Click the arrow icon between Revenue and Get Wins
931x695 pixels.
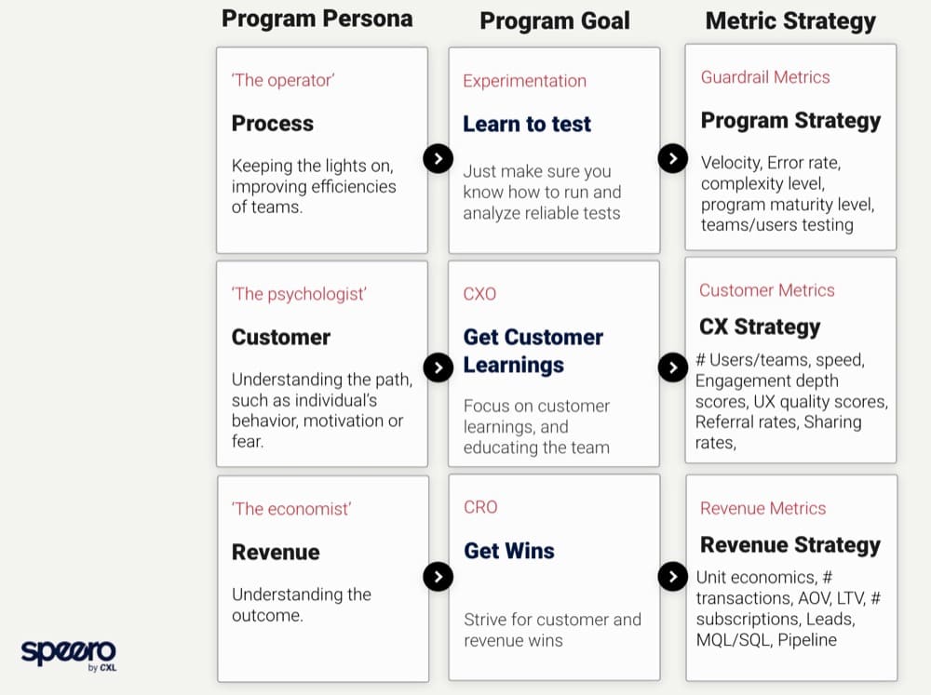(x=438, y=577)
